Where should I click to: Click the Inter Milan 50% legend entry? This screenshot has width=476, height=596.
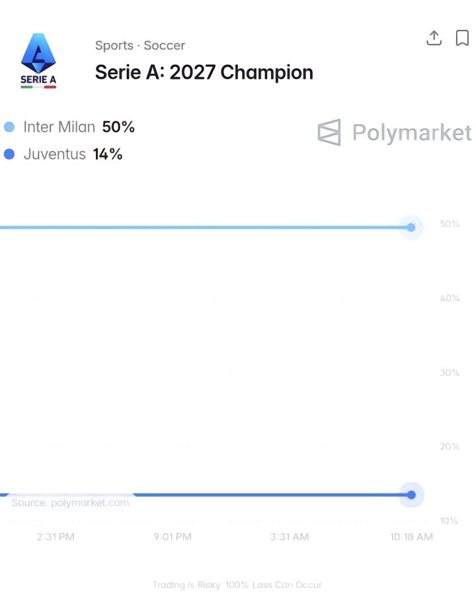[x=69, y=127]
